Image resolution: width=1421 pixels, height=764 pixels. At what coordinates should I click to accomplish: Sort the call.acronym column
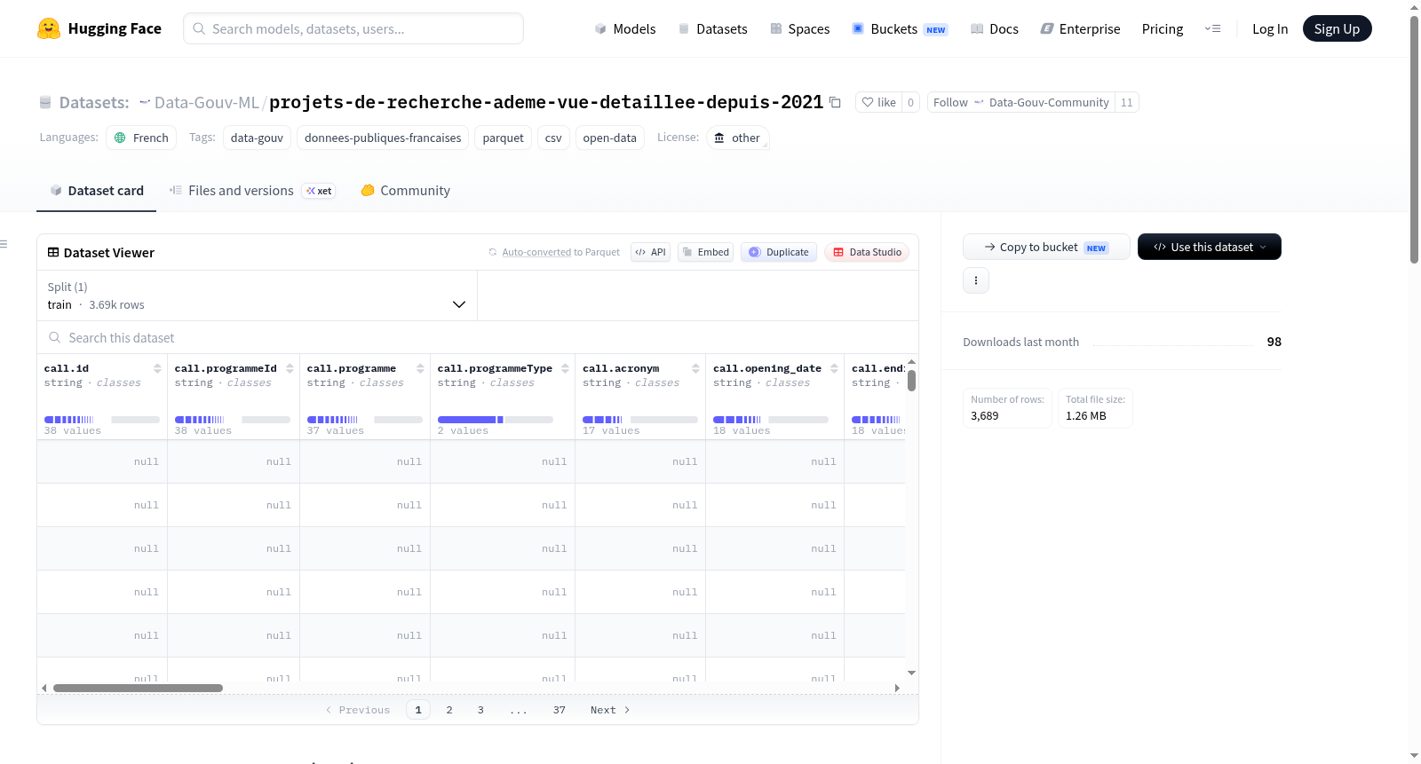point(695,368)
